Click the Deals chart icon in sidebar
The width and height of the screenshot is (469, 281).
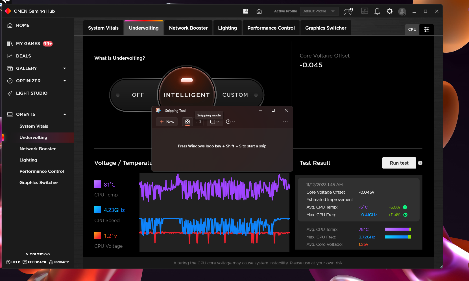10,56
